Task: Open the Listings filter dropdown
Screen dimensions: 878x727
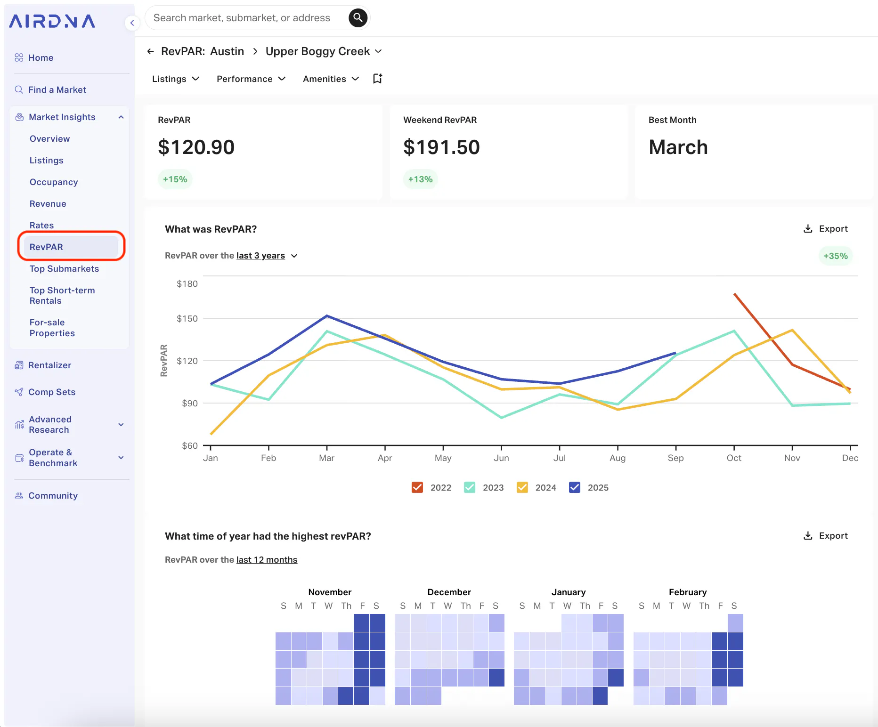Action: click(x=176, y=79)
